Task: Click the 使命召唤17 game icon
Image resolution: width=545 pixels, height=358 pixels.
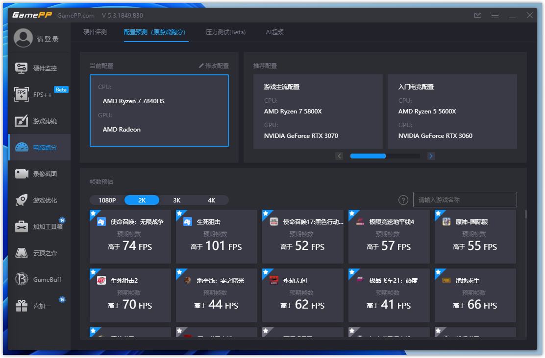Action: pyautogui.click(x=274, y=222)
